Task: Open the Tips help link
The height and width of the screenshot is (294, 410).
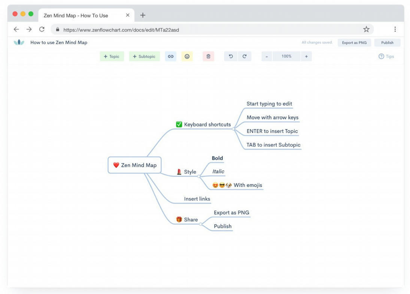Action: [x=386, y=56]
